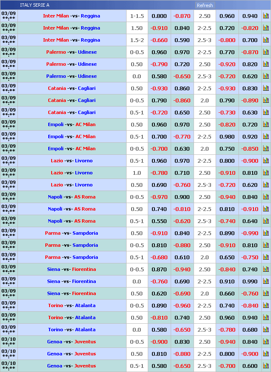Open chart icon for Parma-Sampdoria 0.5-1 handicap row
271x372 pixels.
point(266,257)
